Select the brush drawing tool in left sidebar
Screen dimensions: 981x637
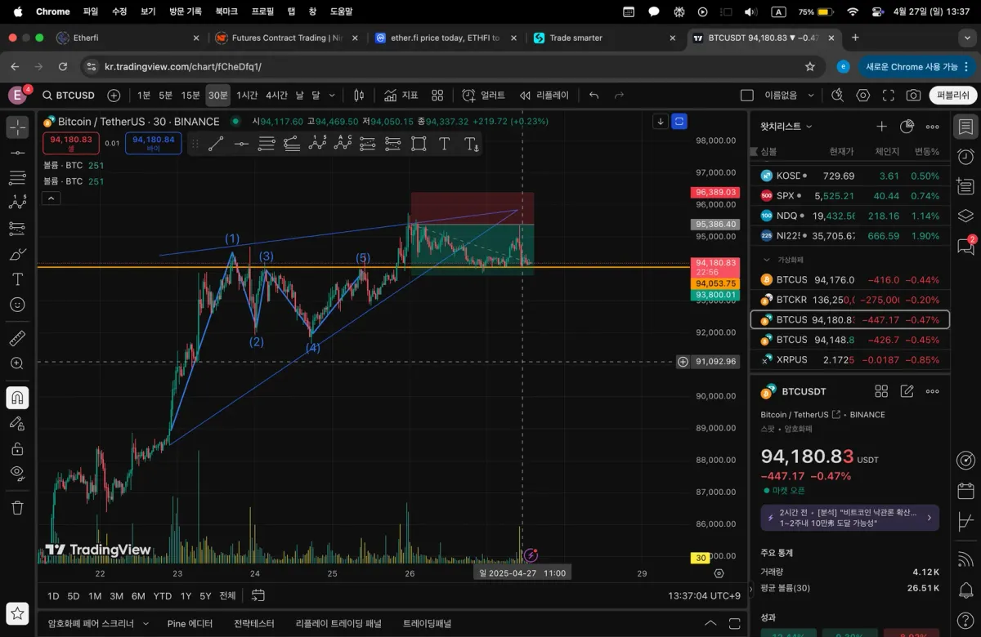(17, 254)
